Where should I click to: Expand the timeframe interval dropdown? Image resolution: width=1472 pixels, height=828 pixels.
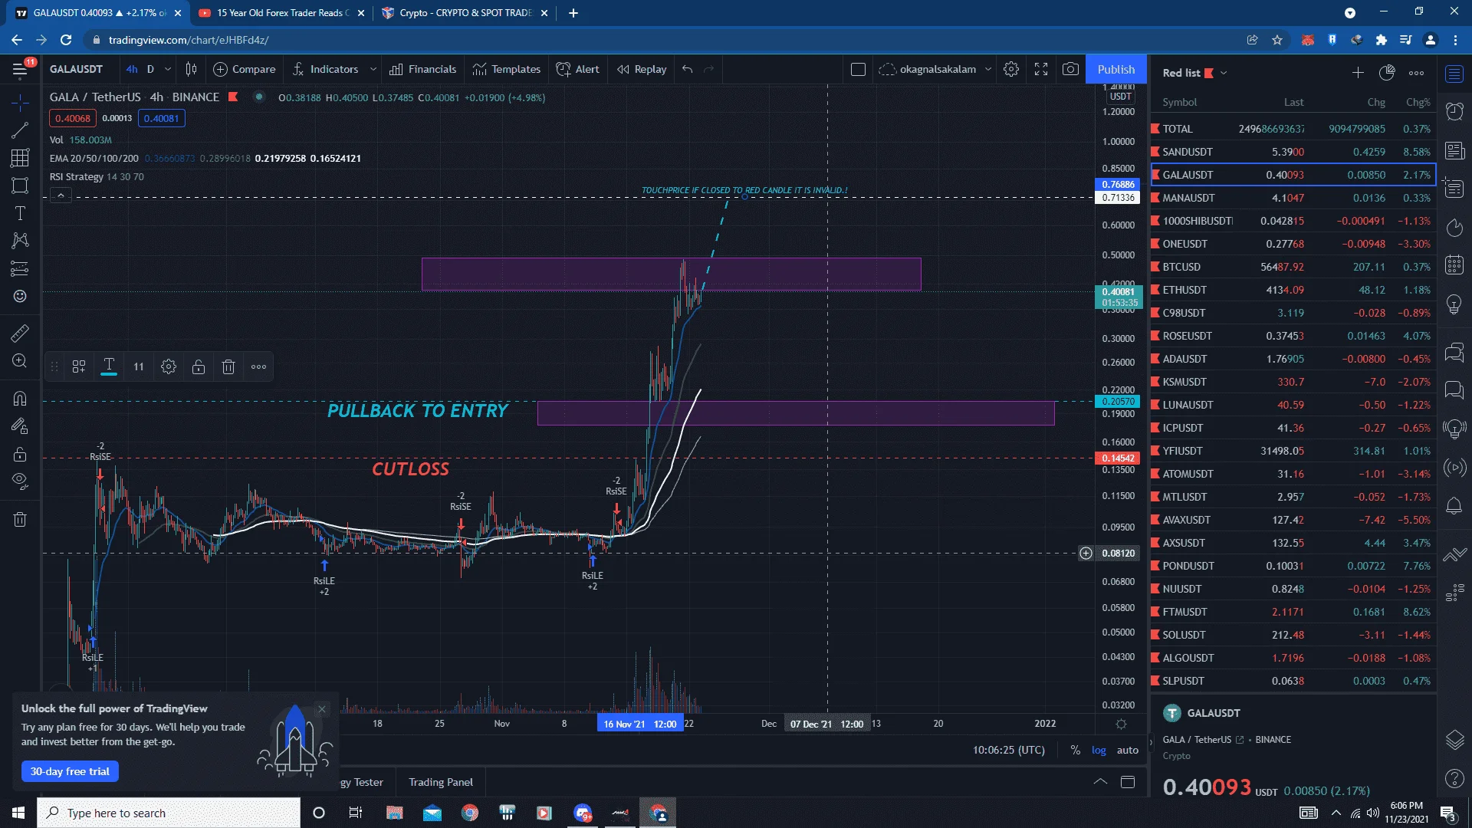168,69
